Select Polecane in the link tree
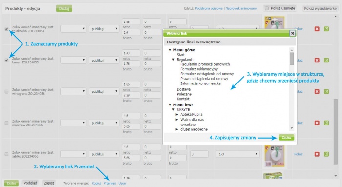Screen dimensions: 342x187 184,94
